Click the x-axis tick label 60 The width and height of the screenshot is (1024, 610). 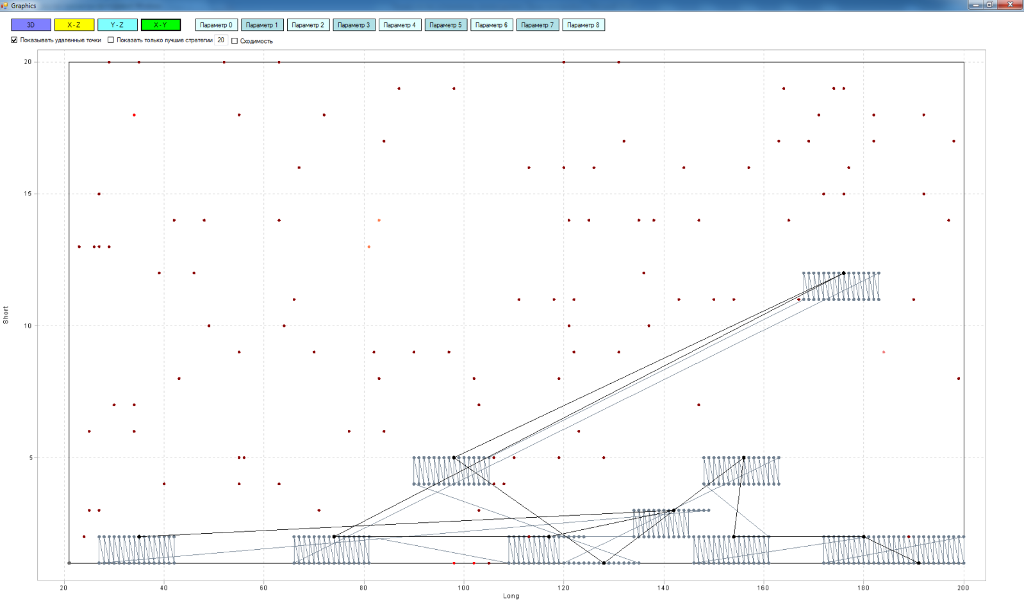(x=264, y=588)
